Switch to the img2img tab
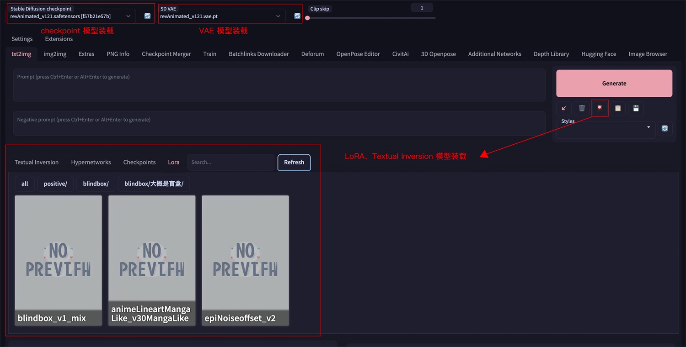This screenshot has height=347, width=686. [x=55, y=54]
